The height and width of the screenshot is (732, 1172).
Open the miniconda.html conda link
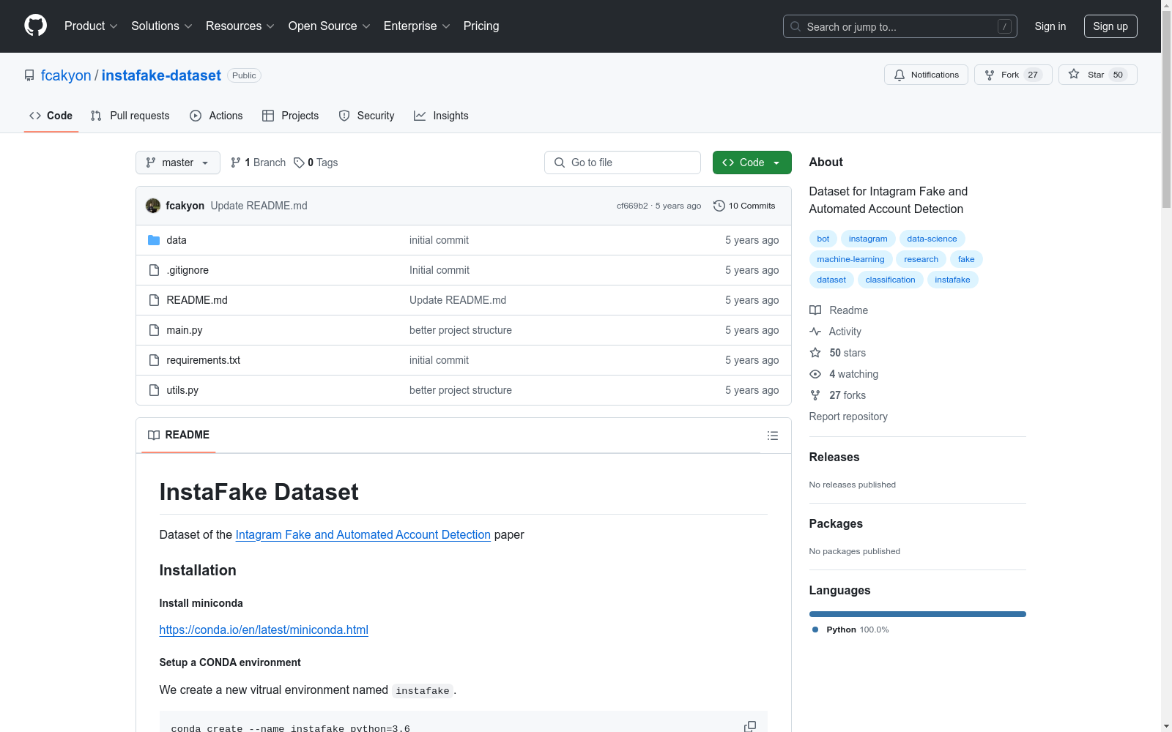pos(264,630)
